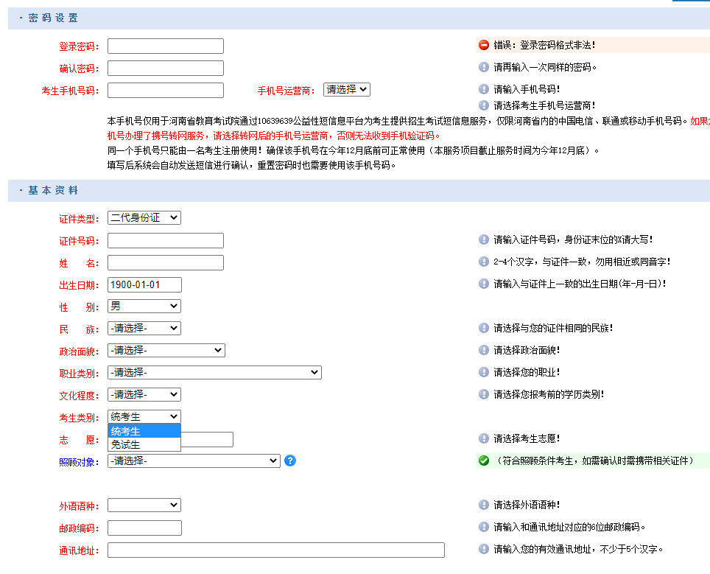Click the green checkmark icon beside 照顾条件 note

pyautogui.click(x=484, y=461)
